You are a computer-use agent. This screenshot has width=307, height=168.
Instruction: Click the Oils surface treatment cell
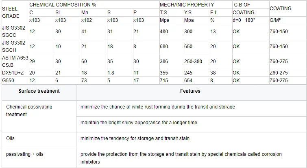click(11, 138)
